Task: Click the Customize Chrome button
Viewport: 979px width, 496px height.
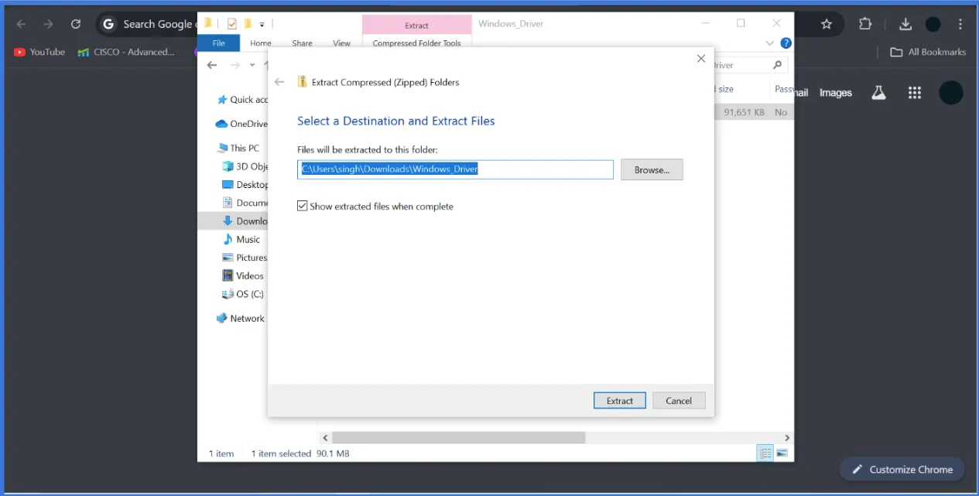Action: point(902,470)
